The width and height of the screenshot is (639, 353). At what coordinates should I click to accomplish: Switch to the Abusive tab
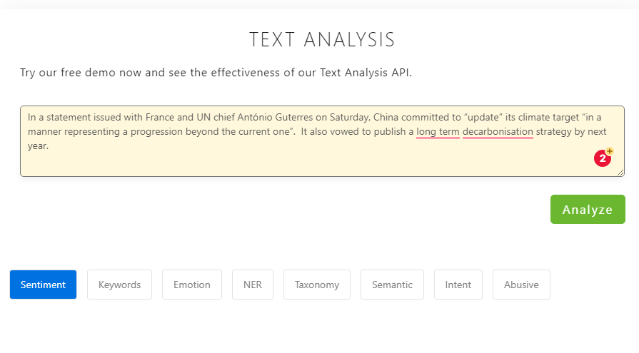pyautogui.click(x=521, y=285)
